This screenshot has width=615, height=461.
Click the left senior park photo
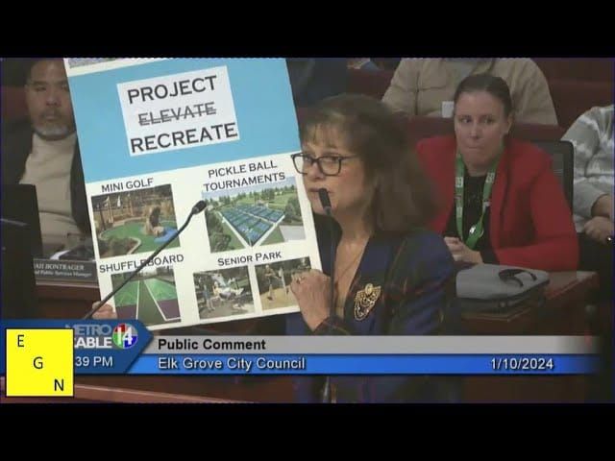coord(224,292)
